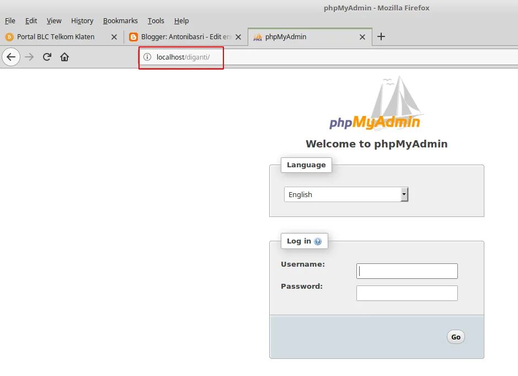Go back with the back arrow
Screen dimensions: 518x376
(11, 57)
